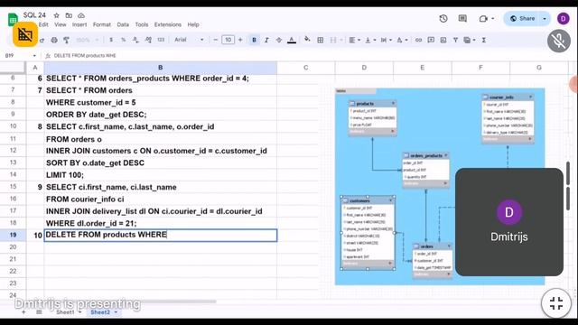Open the borders menu
Image resolution: width=578 pixels, height=325 pixels.
point(321,40)
